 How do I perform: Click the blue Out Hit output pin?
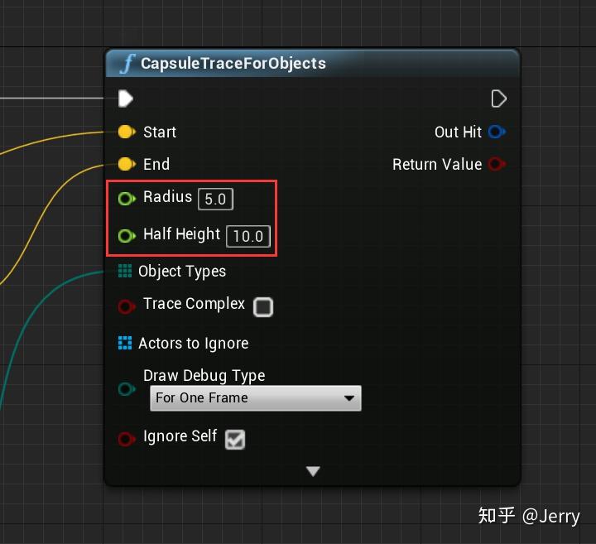(497, 132)
